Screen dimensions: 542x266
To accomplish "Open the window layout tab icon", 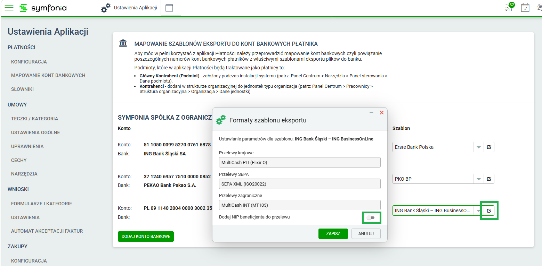I will 169,8.
